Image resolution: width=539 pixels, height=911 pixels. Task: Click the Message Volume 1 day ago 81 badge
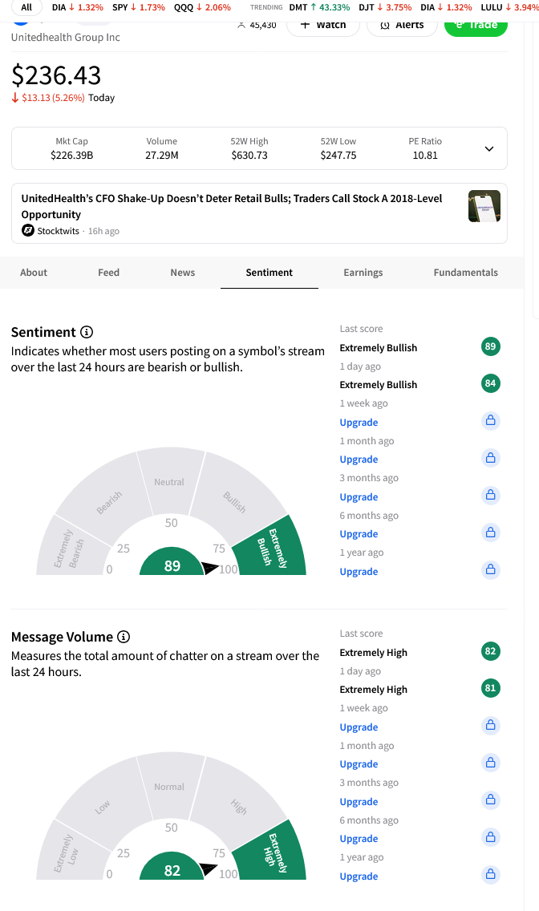click(491, 689)
